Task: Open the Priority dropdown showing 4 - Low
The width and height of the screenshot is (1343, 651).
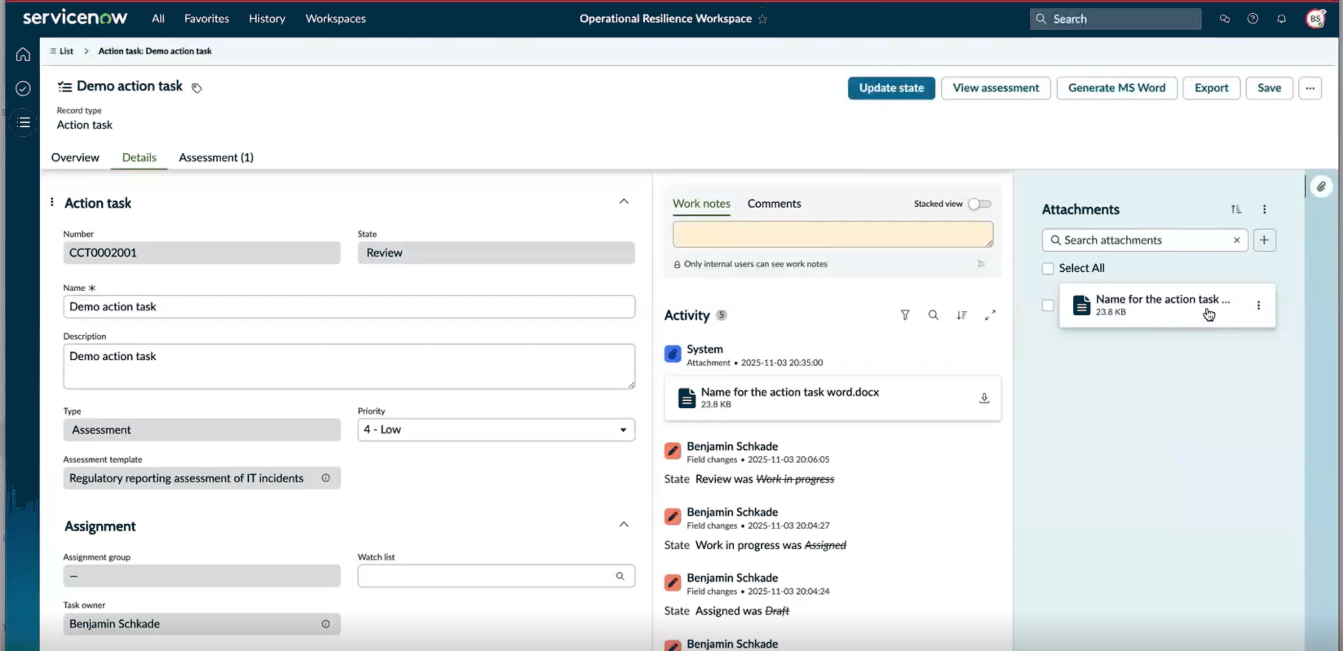Action: pyautogui.click(x=496, y=430)
